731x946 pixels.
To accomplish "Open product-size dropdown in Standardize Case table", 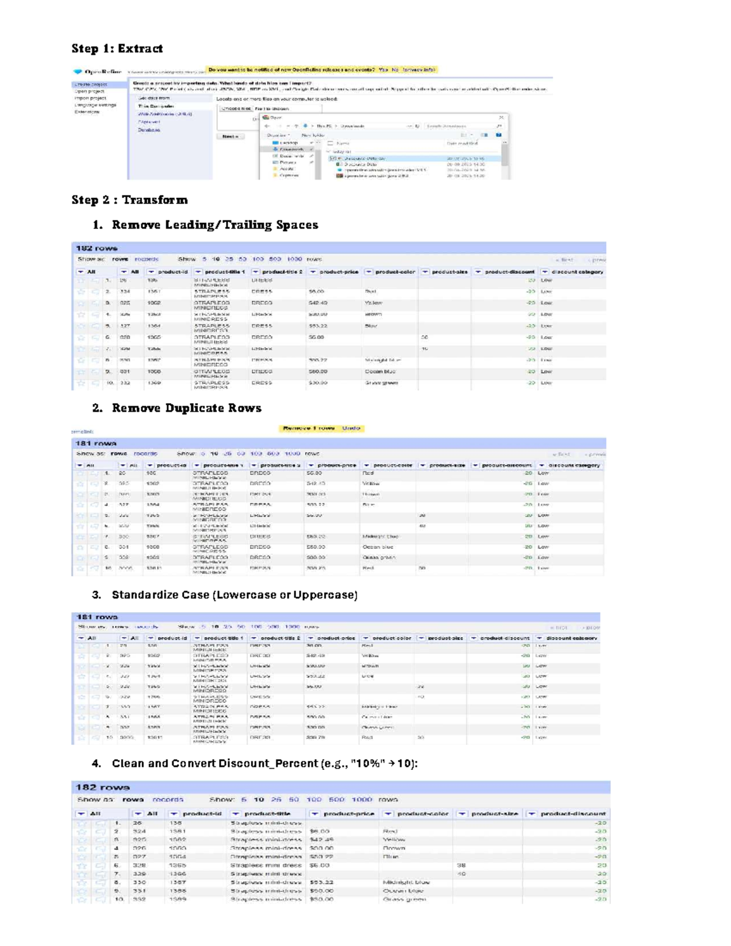I will (421, 638).
